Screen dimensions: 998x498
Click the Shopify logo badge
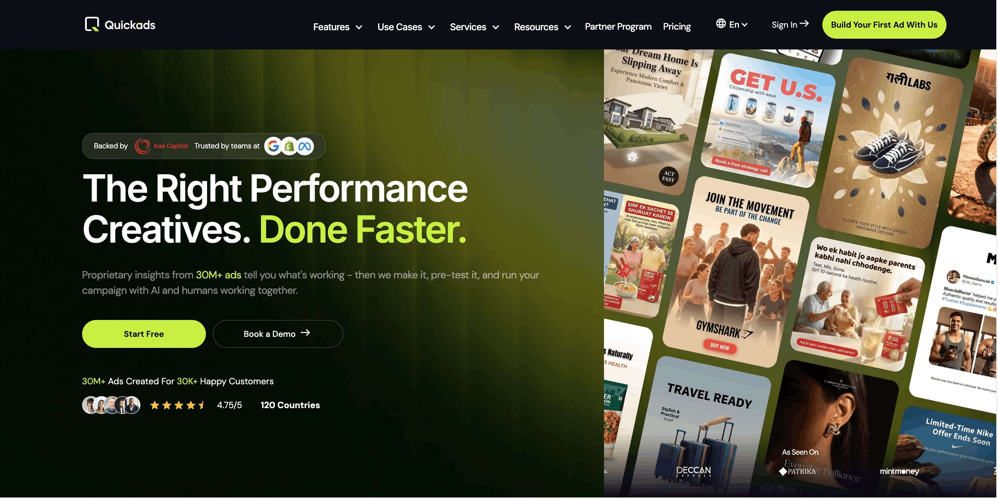289,146
